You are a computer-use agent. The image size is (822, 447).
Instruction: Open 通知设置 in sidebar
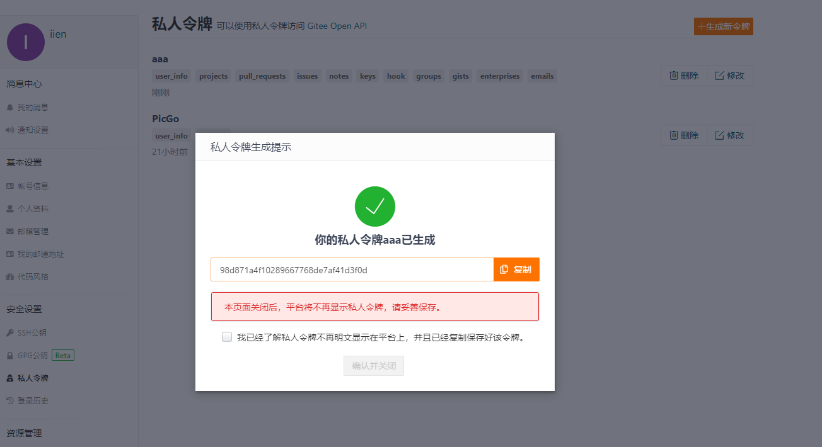(33, 130)
